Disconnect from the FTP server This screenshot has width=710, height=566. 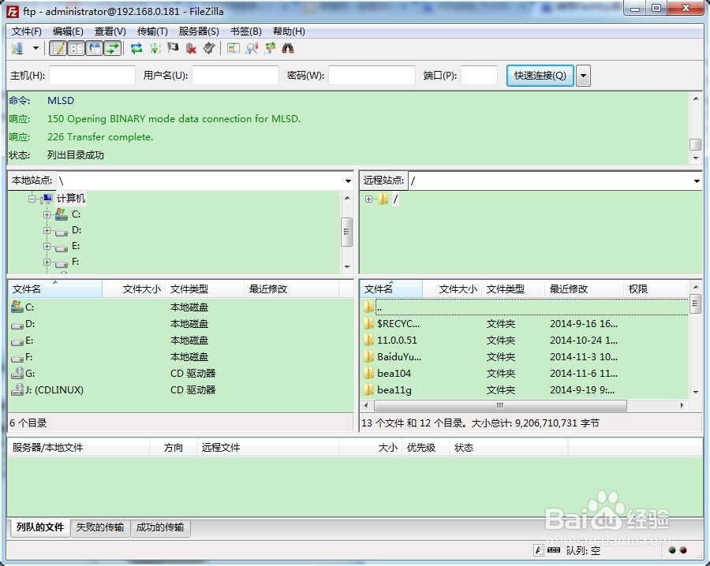pyautogui.click(x=192, y=49)
